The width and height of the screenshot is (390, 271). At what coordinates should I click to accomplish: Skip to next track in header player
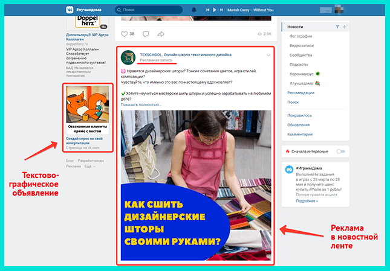coord(221,10)
